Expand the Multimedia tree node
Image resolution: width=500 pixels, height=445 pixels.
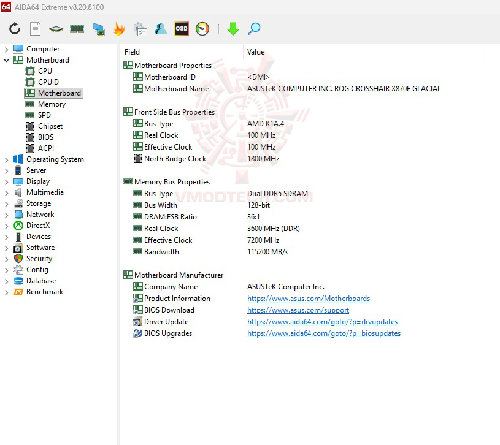[x=6, y=192]
